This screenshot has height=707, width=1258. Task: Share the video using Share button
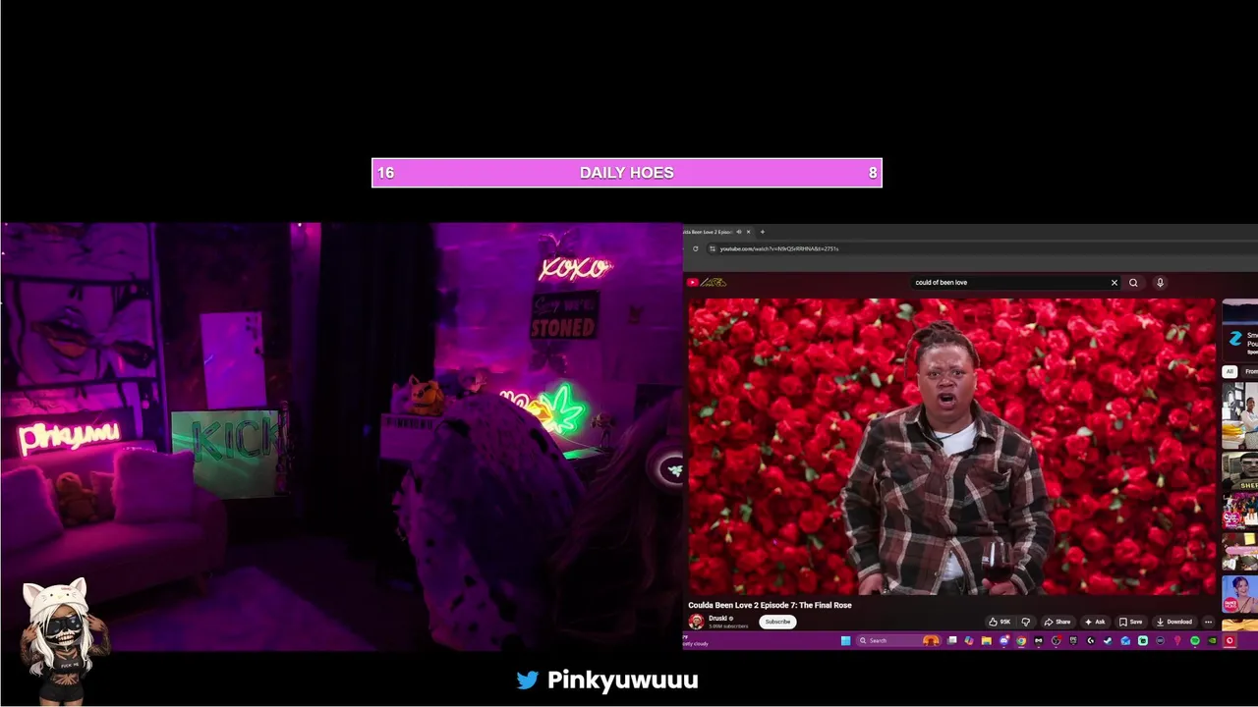tap(1058, 622)
